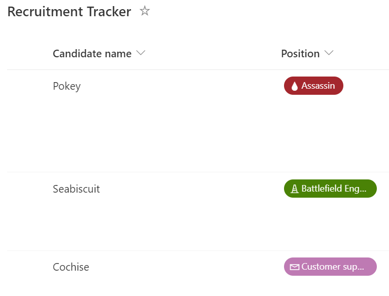Click the Position column header text

click(300, 54)
